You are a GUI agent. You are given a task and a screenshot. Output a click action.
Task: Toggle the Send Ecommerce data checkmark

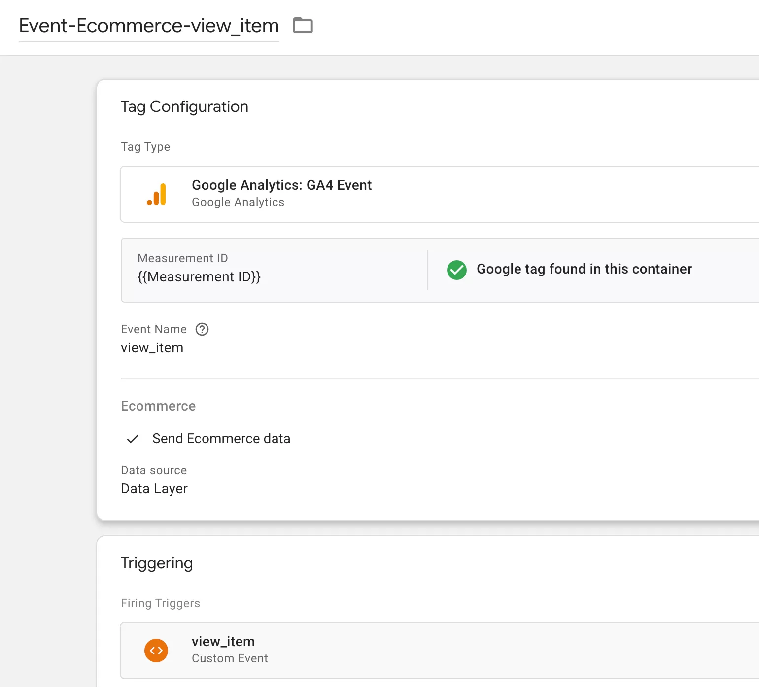[x=133, y=439]
